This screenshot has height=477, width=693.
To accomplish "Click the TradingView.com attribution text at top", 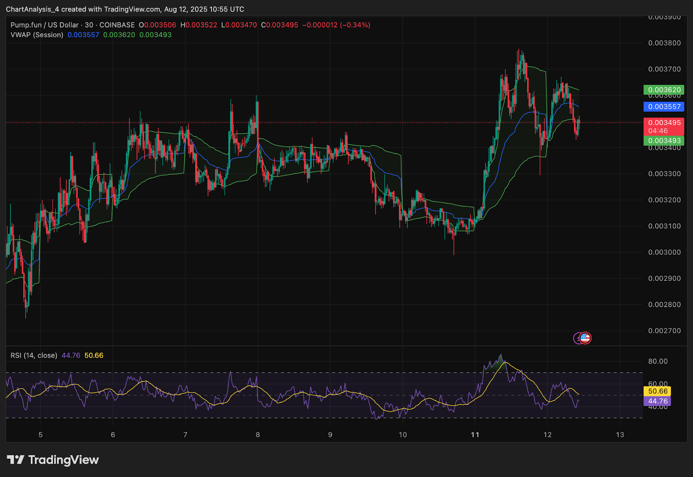I will 132,9.
